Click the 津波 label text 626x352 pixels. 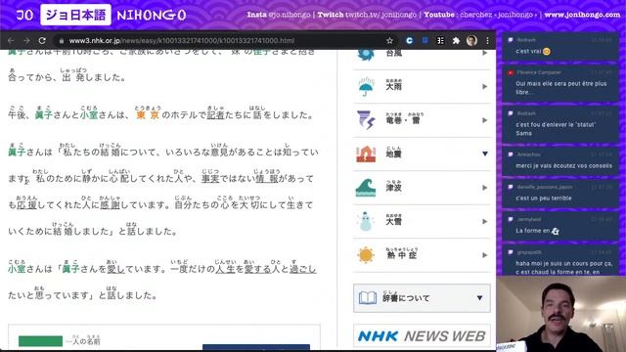393,188
